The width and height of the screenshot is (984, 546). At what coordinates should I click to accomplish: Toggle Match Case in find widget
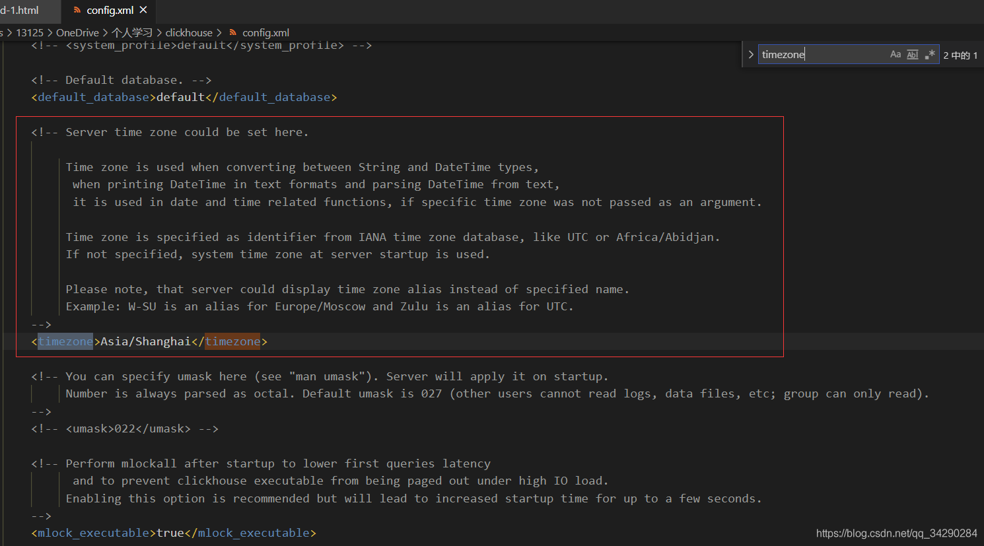[896, 54]
